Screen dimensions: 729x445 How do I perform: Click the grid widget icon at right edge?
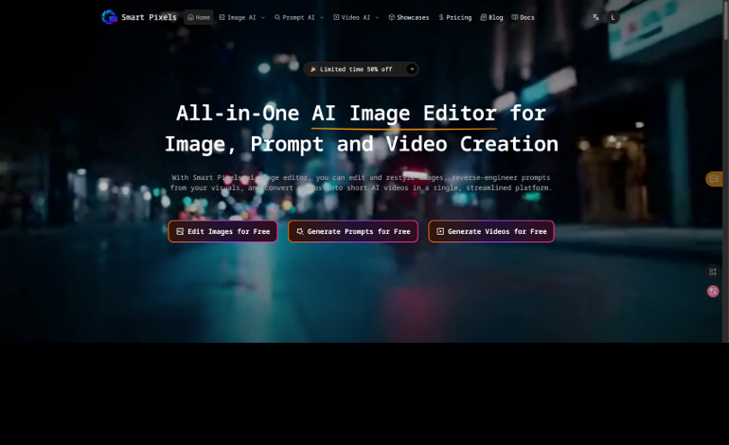click(x=713, y=272)
